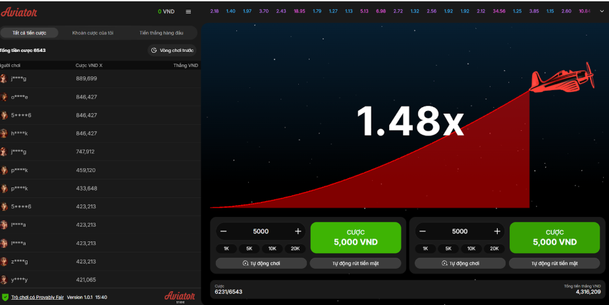Viewport: 609px width, 305px height.
Task: Select the bet row showing 421,065
Action: [x=100, y=280]
